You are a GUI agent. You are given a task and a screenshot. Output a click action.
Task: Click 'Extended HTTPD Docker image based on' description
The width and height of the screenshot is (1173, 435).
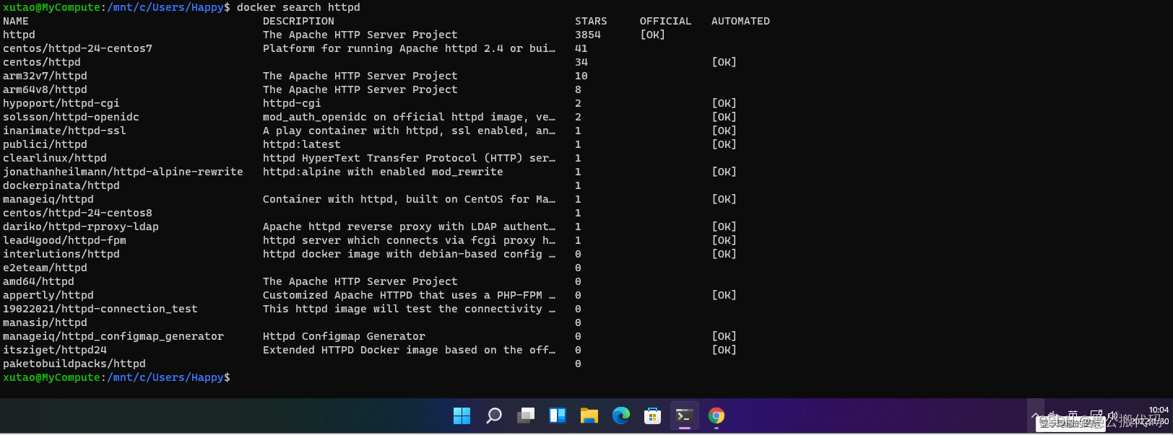(409, 350)
